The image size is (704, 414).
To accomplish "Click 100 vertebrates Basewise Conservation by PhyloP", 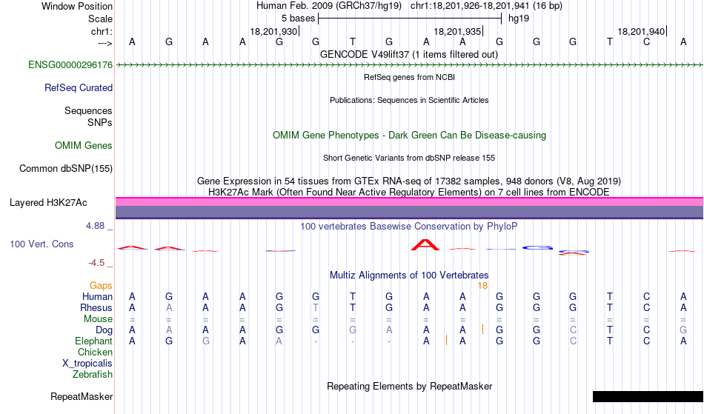I will coord(409,226).
